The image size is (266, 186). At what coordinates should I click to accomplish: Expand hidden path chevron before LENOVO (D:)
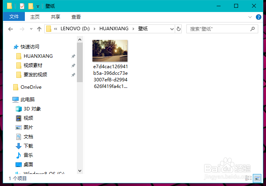56,29
